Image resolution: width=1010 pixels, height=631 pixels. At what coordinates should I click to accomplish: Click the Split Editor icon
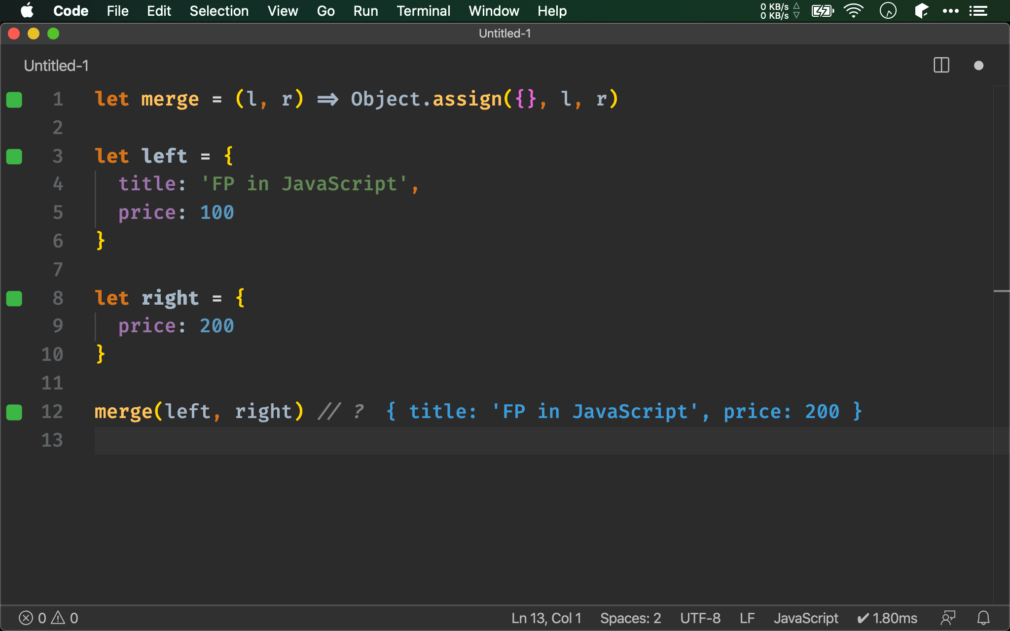point(941,66)
